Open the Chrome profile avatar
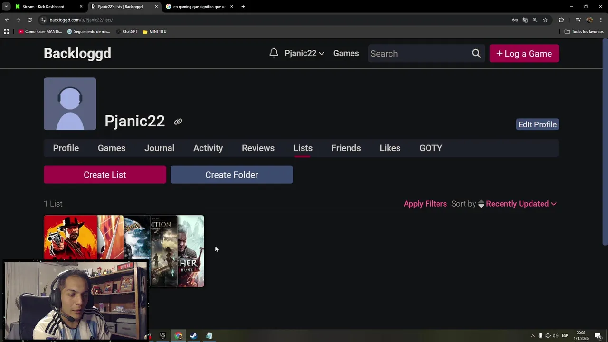 [589, 20]
